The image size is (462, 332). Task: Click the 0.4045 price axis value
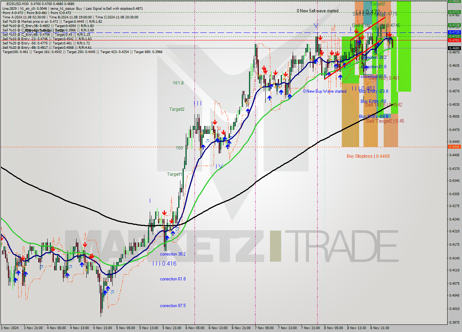[454, 295]
